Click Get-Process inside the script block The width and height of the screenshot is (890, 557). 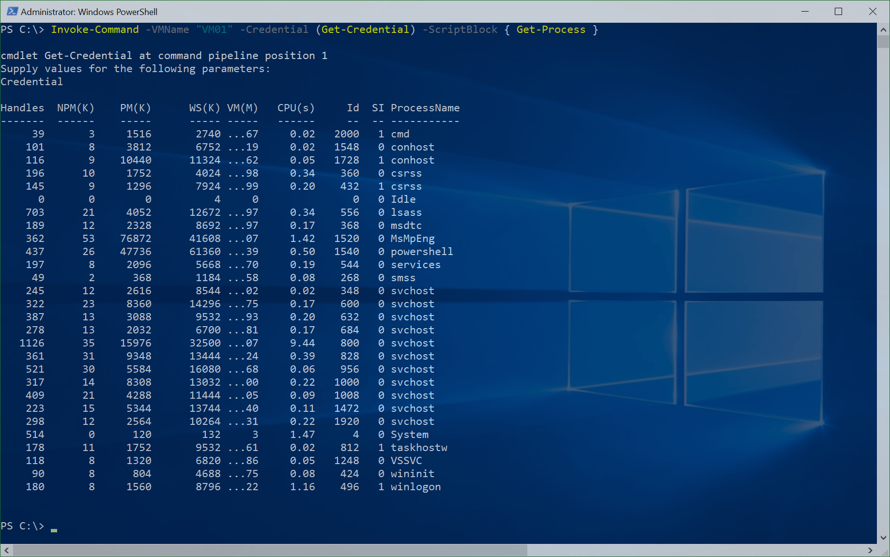pyautogui.click(x=551, y=30)
